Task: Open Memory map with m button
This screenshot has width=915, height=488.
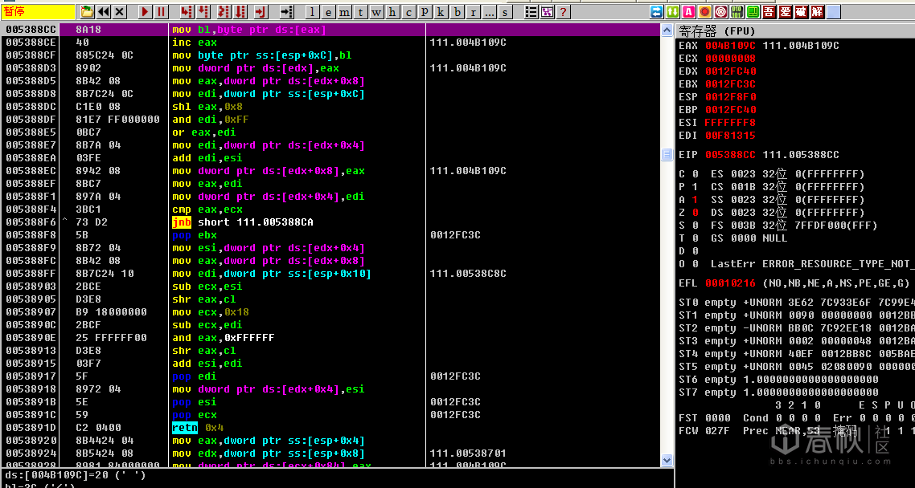Action: 344,12
